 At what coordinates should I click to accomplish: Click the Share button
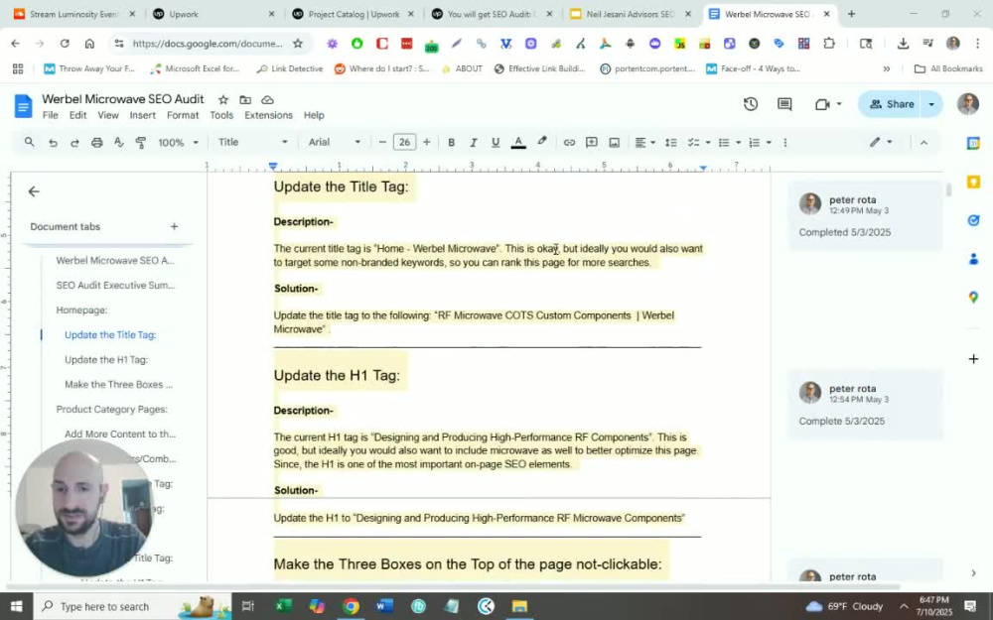point(891,104)
